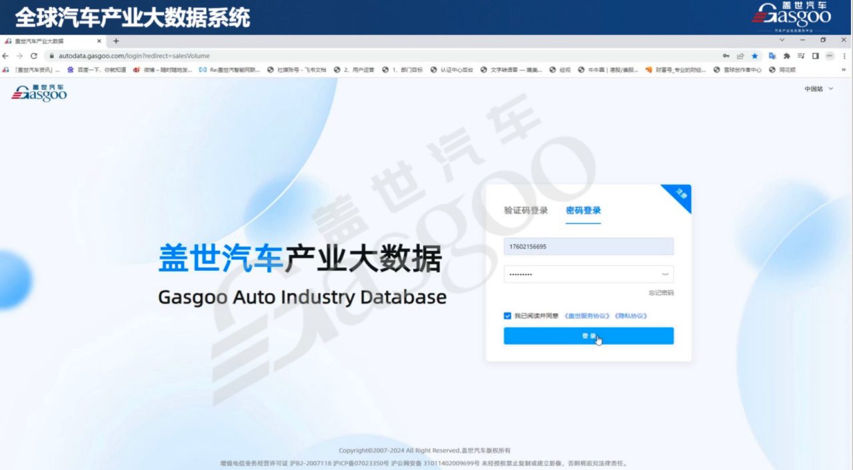Select the 密码登录 tab

click(583, 210)
